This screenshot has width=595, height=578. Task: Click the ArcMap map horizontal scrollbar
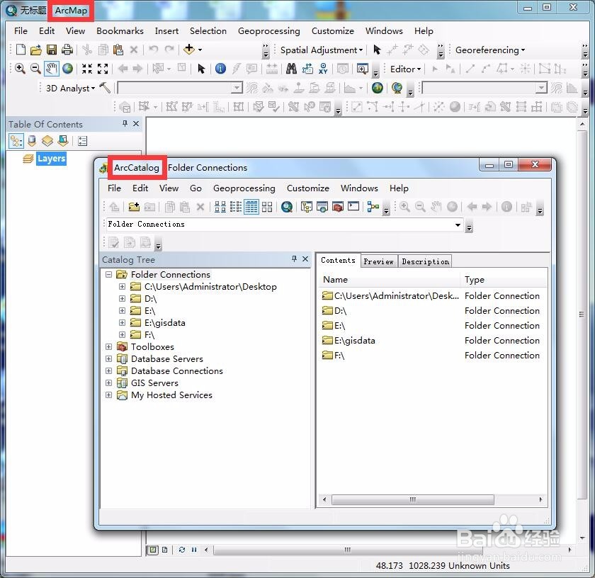[348, 550]
